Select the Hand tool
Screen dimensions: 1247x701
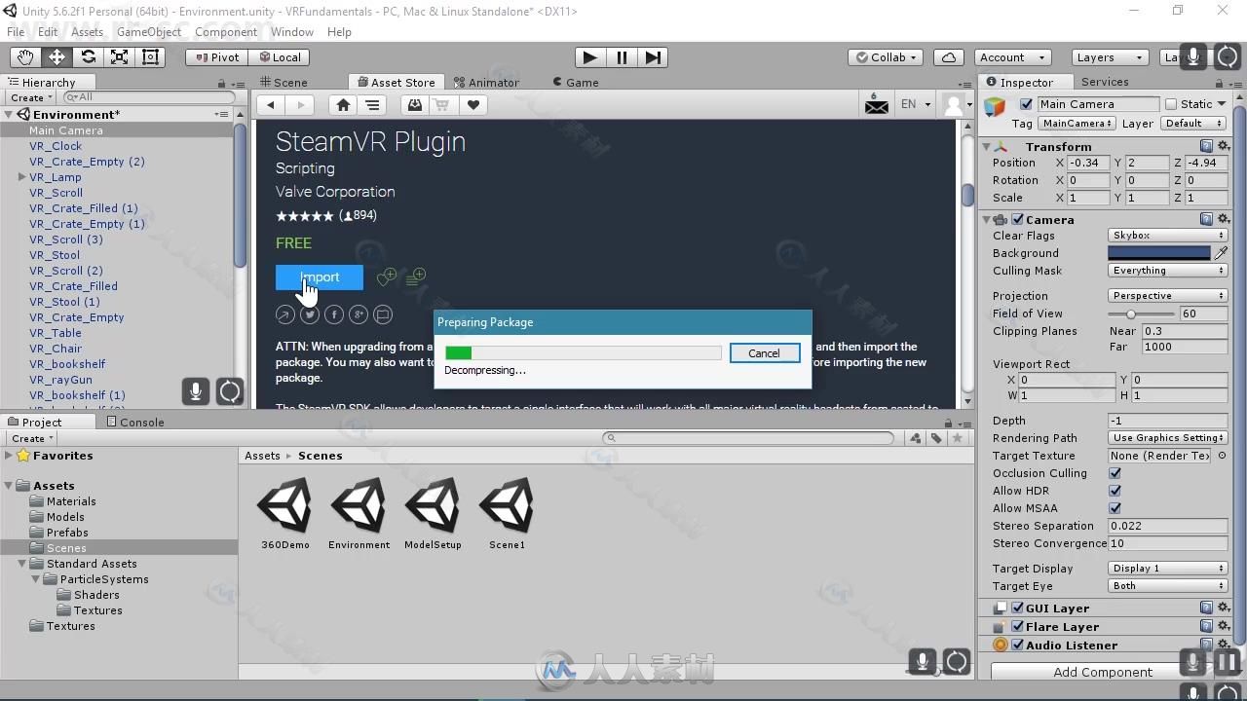pyautogui.click(x=25, y=57)
